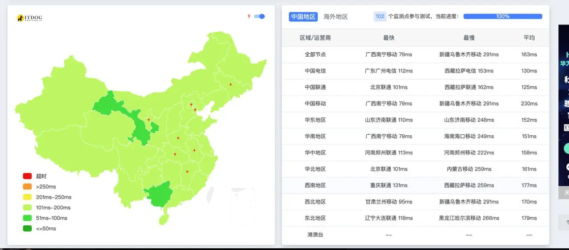
Task: Switch to the 海外地区 tab
Action: coord(336,16)
